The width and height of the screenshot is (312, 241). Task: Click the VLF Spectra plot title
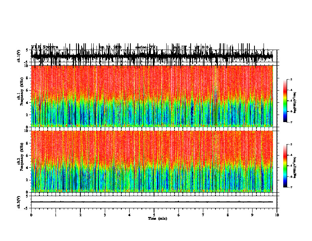click(x=45, y=47)
